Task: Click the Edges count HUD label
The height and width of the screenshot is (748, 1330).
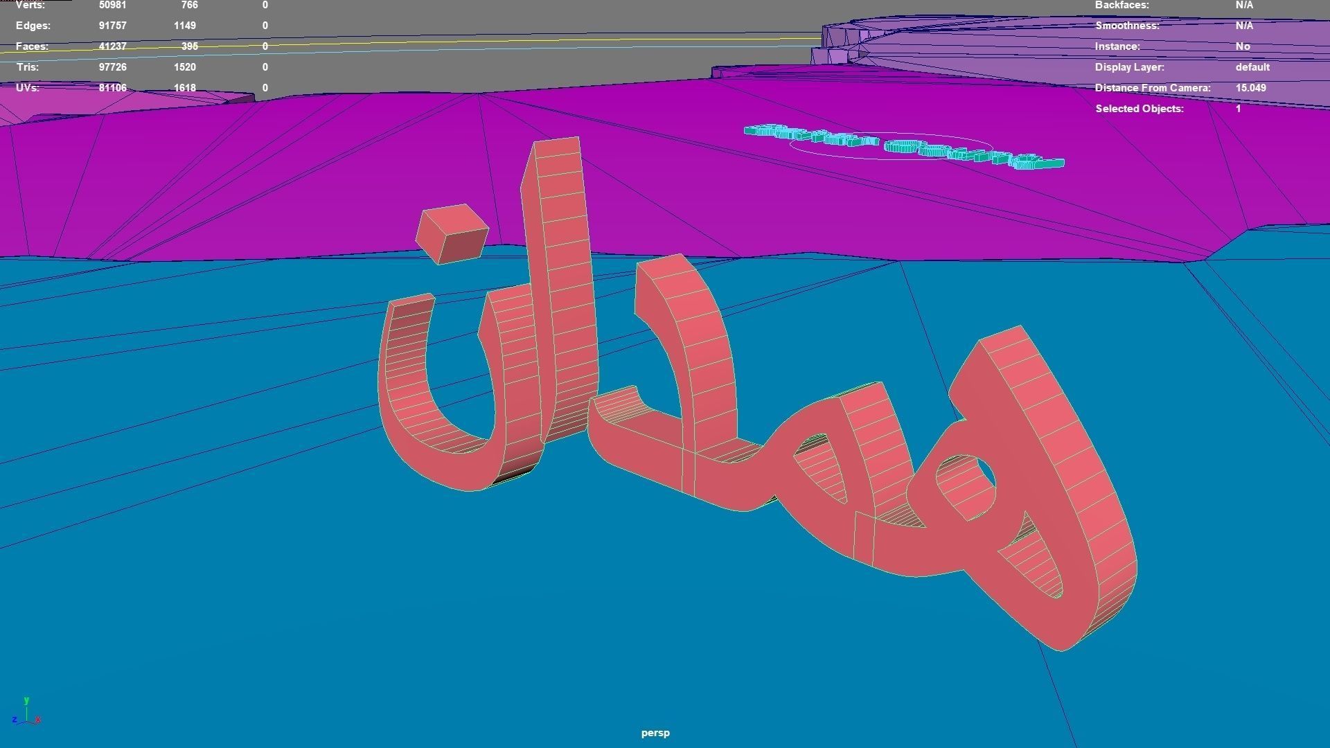Action: (x=33, y=26)
